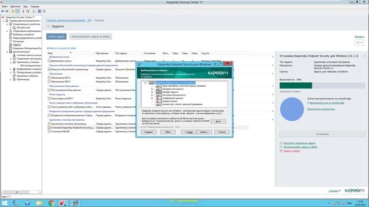369x207 pixels.
Task: Click the Сервер администрирования breadcrumb link
Action: click(69, 21)
